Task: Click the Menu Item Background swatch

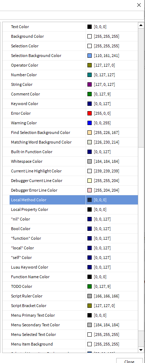Action: [90, 344]
